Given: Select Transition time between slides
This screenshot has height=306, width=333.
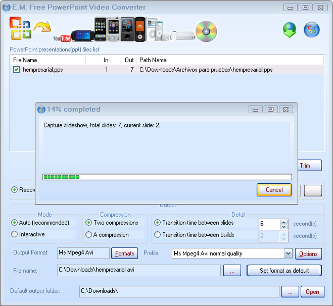Looking at the screenshot, I should click(157, 222).
